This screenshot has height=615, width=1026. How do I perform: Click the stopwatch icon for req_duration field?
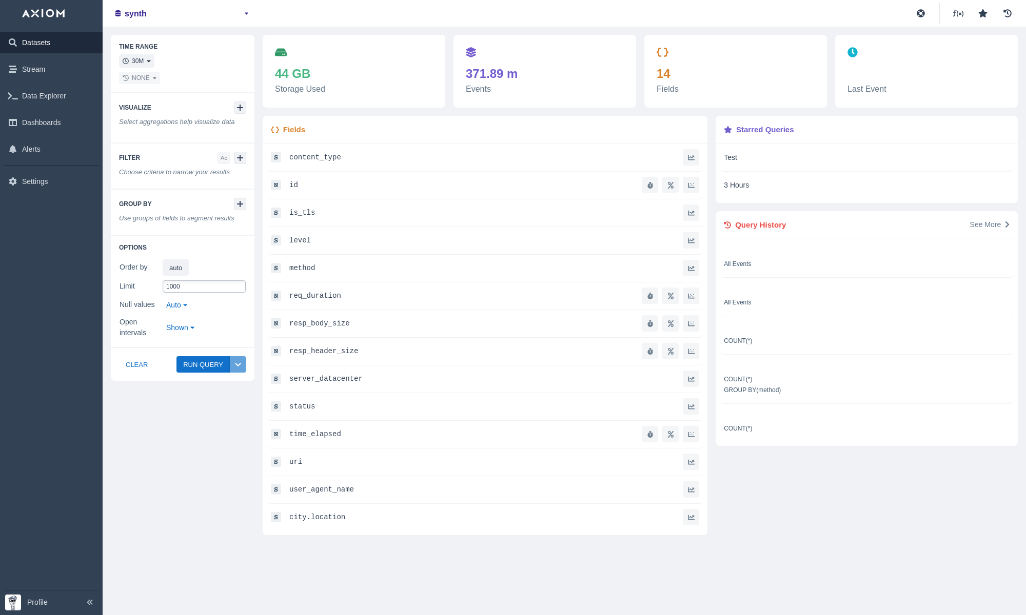[x=650, y=296]
